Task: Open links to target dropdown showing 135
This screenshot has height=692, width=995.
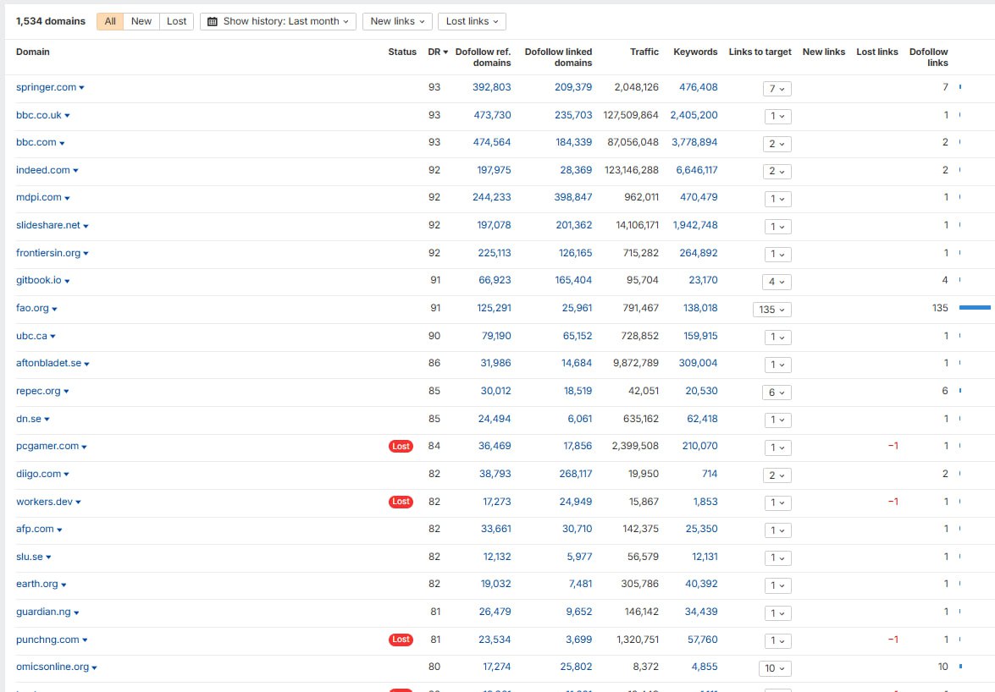Action: coord(771,310)
